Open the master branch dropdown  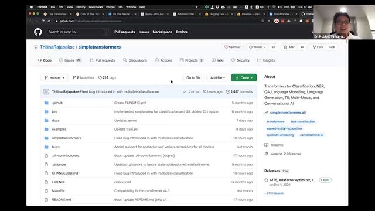(x=54, y=78)
